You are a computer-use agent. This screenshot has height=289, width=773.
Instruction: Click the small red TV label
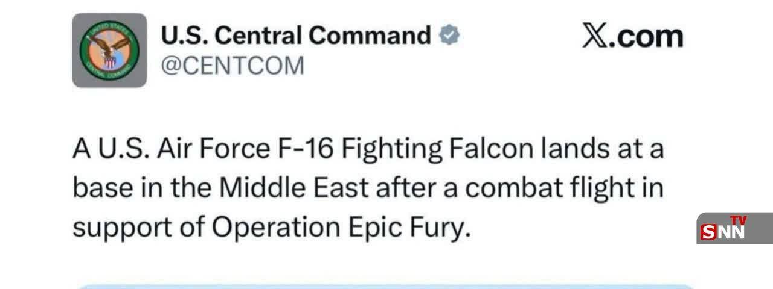pos(738,220)
